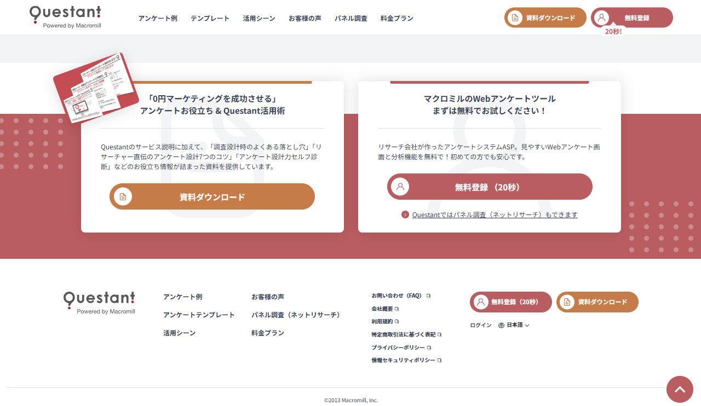Open the アンケート例 header menu

158,18
